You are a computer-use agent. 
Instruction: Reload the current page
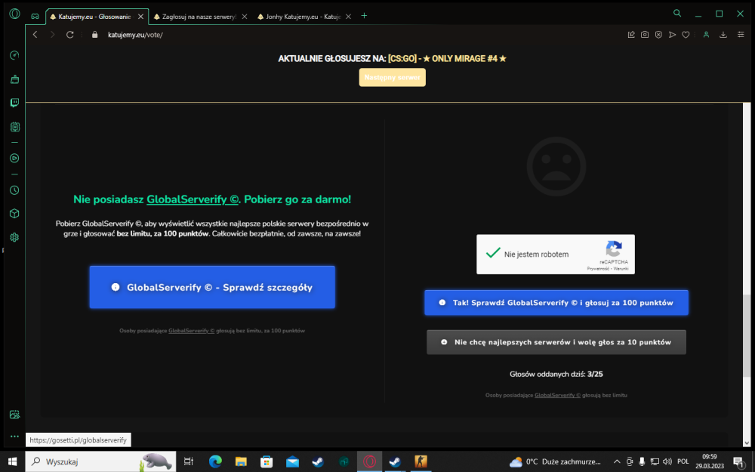[x=69, y=35]
